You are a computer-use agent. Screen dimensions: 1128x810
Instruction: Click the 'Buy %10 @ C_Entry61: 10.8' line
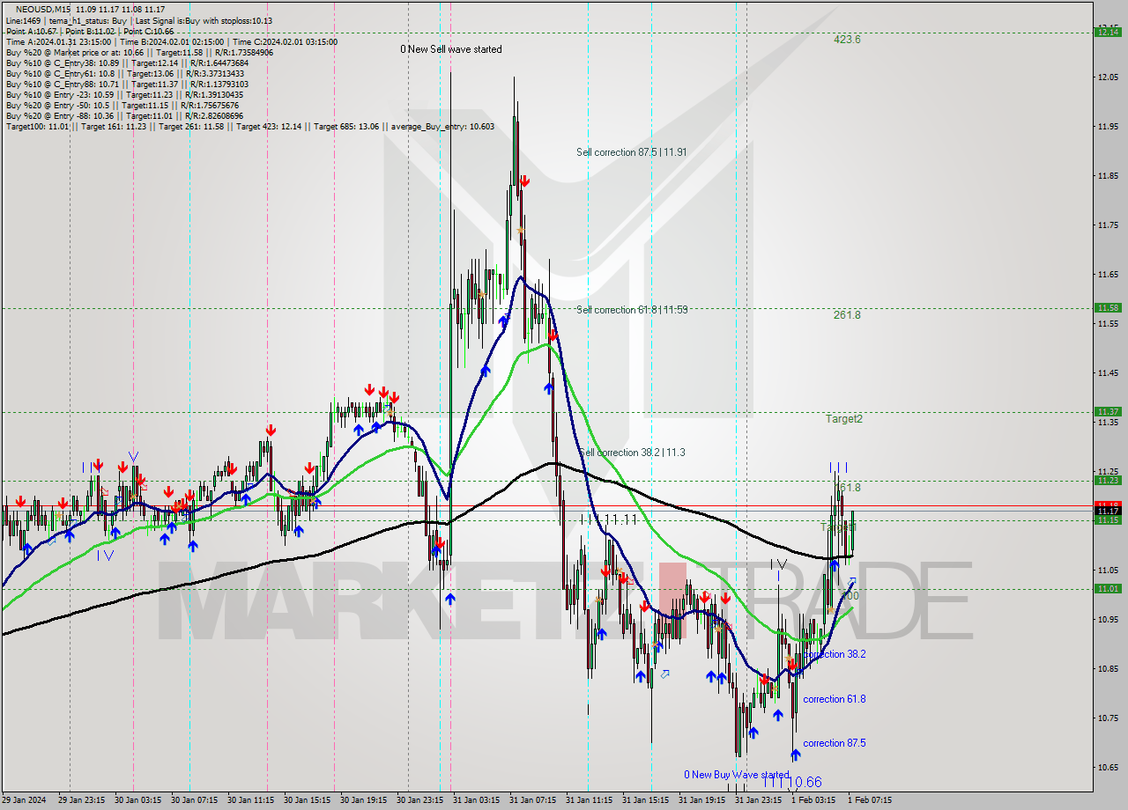(124, 73)
